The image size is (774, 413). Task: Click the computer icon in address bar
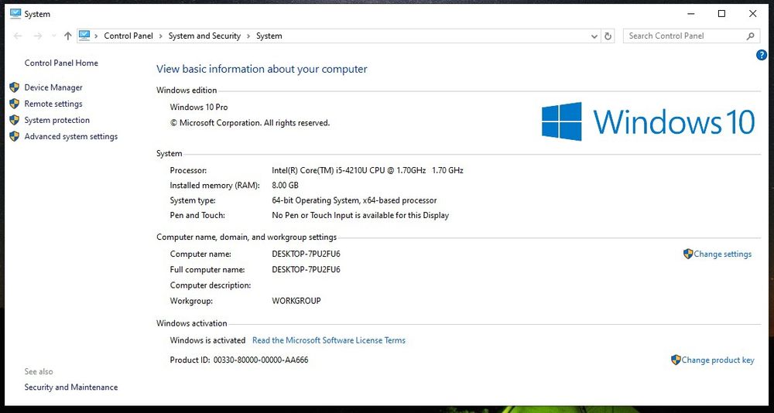84,36
